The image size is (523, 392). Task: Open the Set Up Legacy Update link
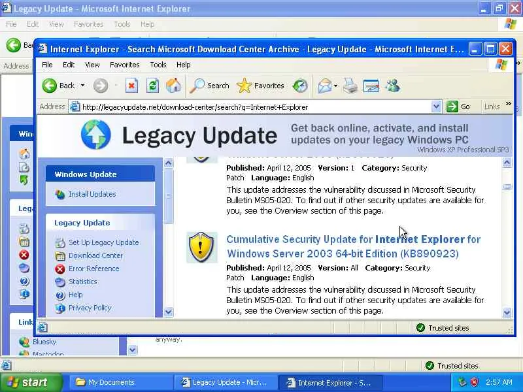click(104, 242)
